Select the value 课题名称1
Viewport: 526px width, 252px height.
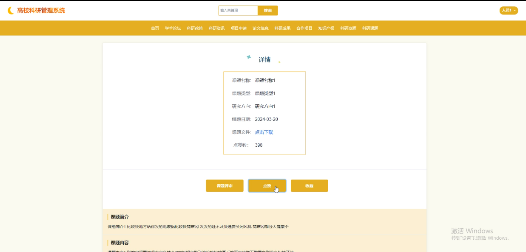point(265,80)
